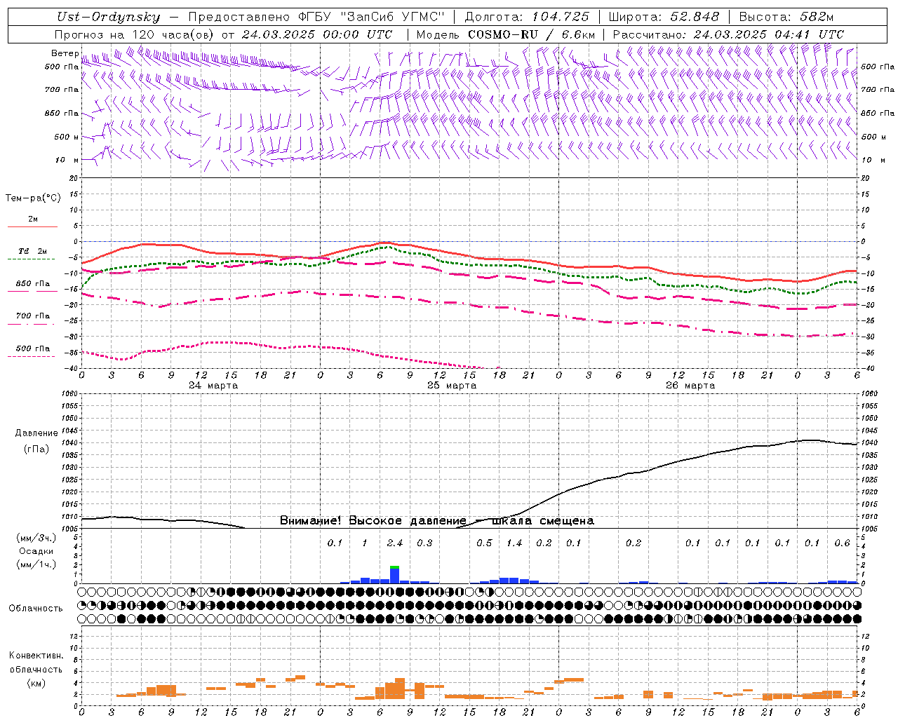
Task: Select the 850 гПа legend entry
Action: (32, 285)
